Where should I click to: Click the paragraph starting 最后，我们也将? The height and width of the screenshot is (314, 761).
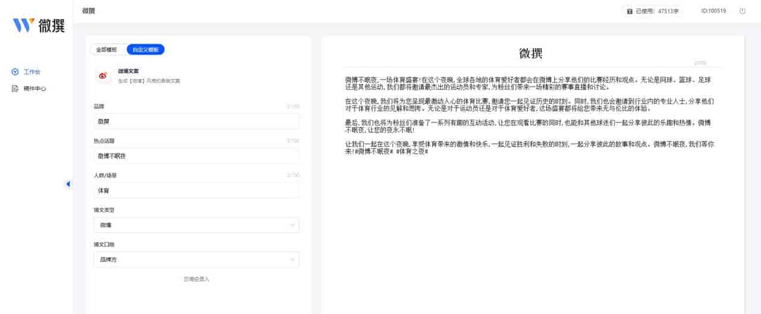[x=527, y=125]
